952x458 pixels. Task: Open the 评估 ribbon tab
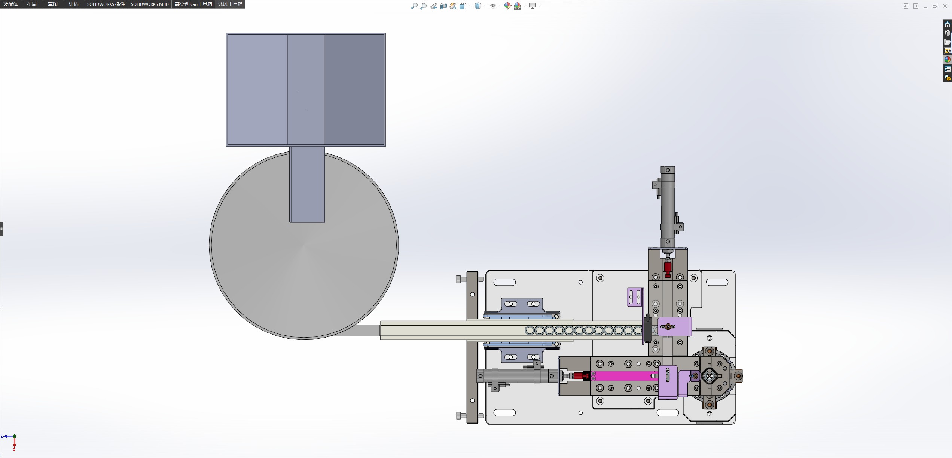point(74,4)
